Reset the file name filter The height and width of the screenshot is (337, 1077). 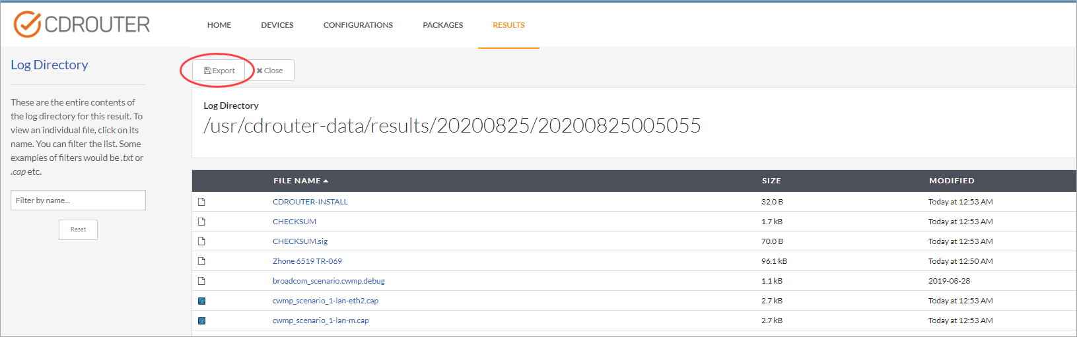click(78, 230)
